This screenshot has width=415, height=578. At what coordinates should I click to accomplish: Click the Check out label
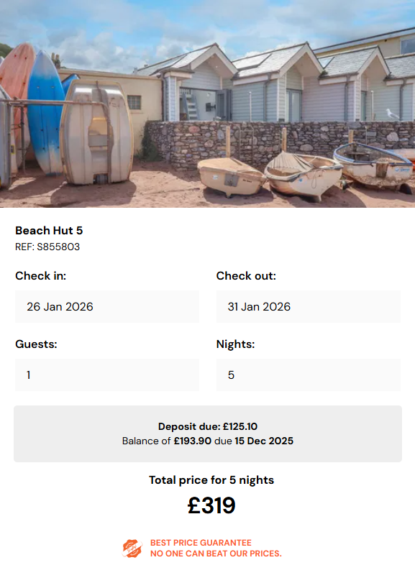[x=244, y=275]
